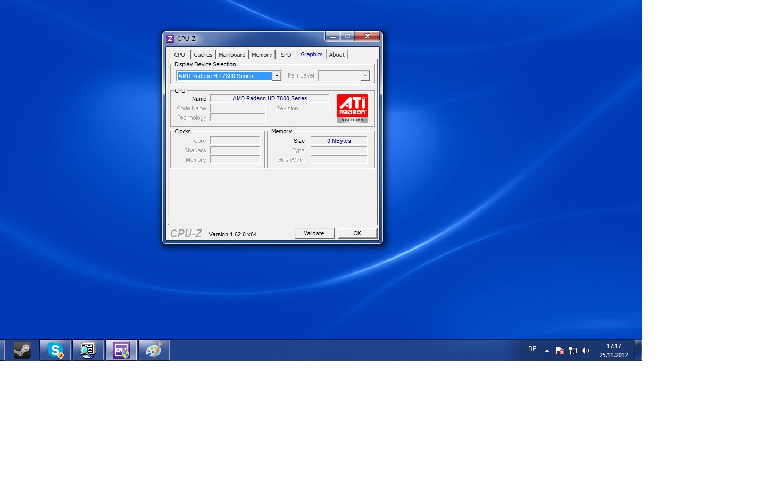This screenshot has height=478, width=766.
Task: Open the volume speaker icon
Action: coord(586,351)
